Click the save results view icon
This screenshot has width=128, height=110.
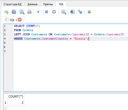point(63,12)
